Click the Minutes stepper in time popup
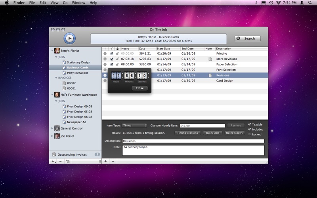 tap(136, 76)
